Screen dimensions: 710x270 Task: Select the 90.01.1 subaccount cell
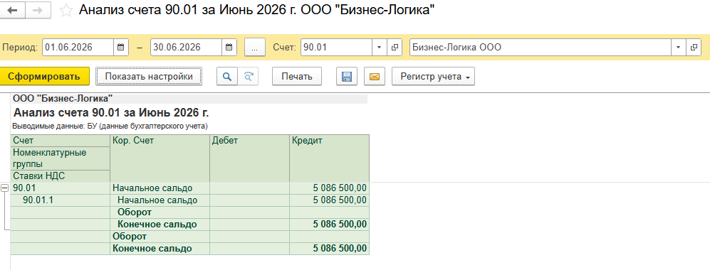click(61, 200)
